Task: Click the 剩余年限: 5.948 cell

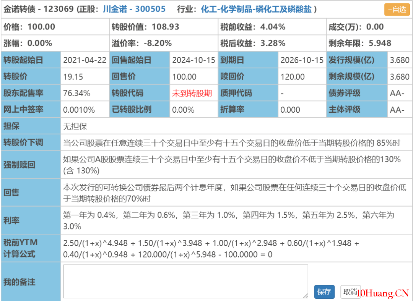Action: point(369,43)
